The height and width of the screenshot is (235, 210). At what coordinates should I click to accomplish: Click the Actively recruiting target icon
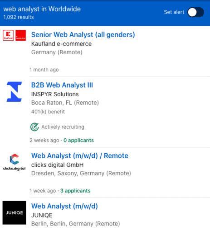[x=34, y=127]
